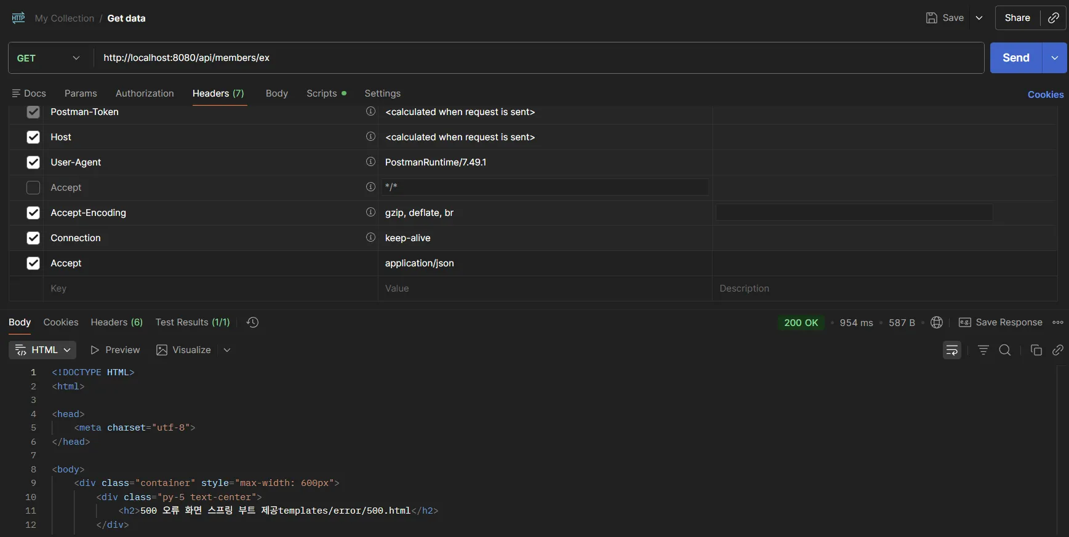Viewport: 1069px width, 537px height.
Task: Click the network globe icon
Action: [x=937, y=322]
